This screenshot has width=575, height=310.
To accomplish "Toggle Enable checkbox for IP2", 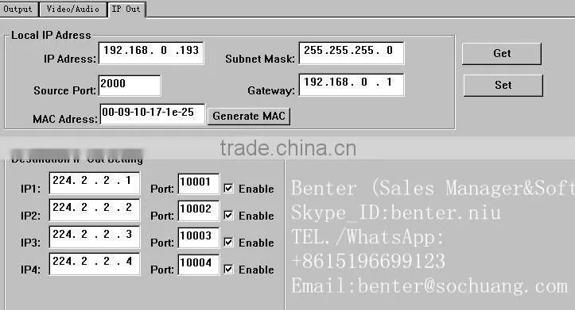I will (x=228, y=216).
